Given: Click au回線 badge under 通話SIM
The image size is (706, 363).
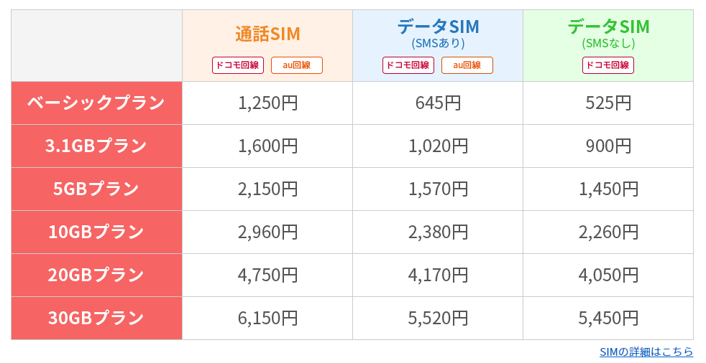Looking at the screenshot, I should tap(297, 65).
